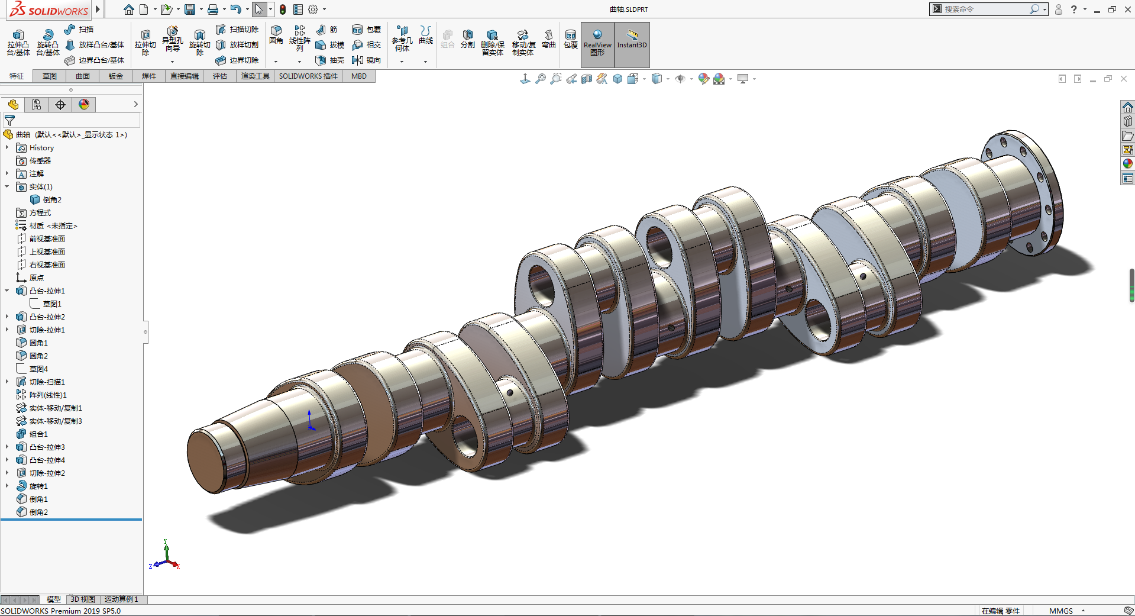The image size is (1135, 616).
Task: Open the 评估 evaluate tab
Action: pos(220,76)
